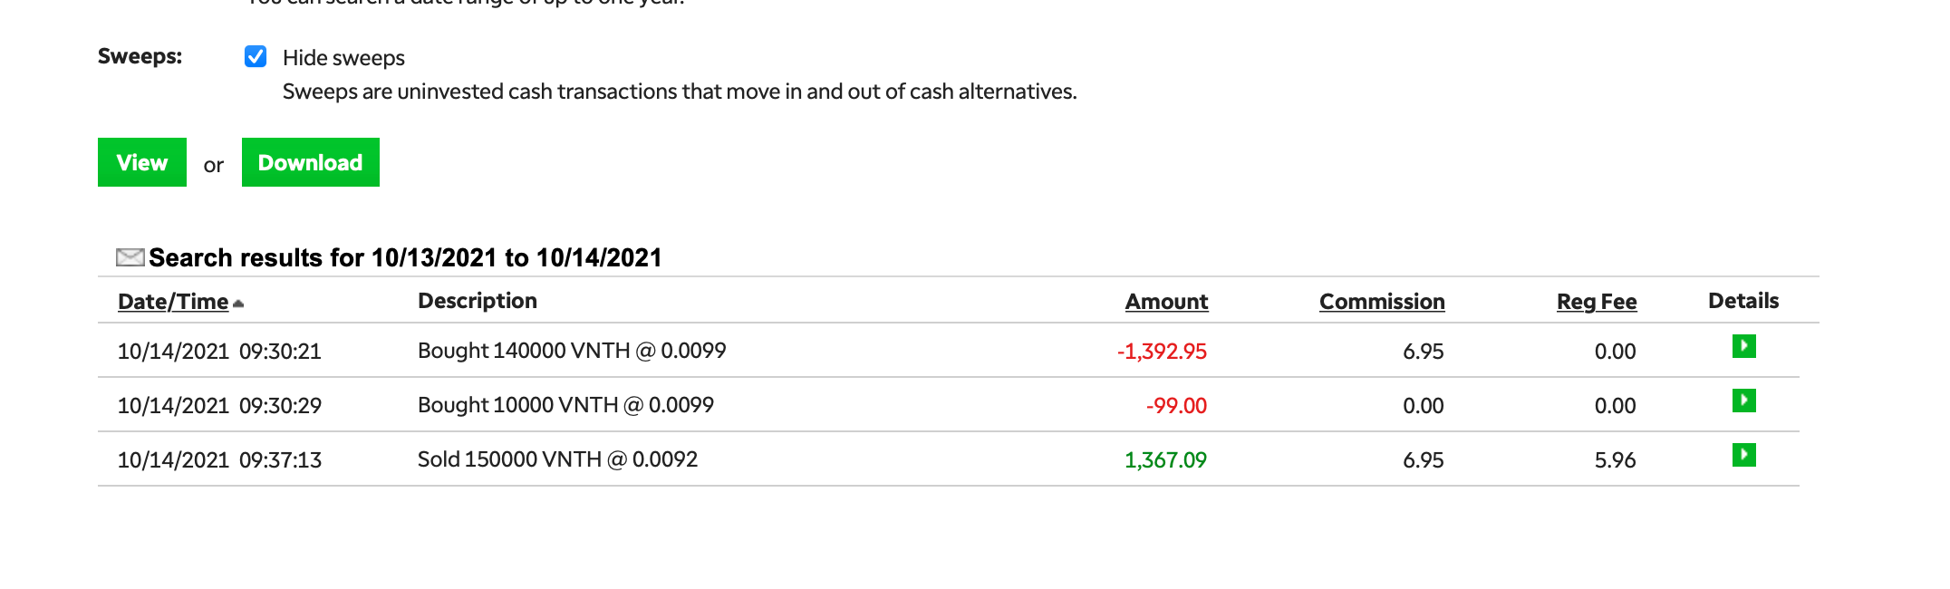Click the 09:37:13 timestamp entry
This screenshot has height=589, width=1950.
280,460
